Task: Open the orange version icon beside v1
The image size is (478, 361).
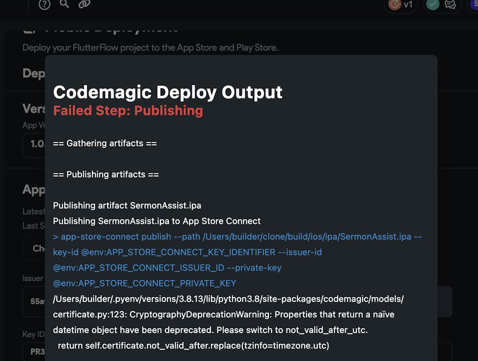Action: 394,4
